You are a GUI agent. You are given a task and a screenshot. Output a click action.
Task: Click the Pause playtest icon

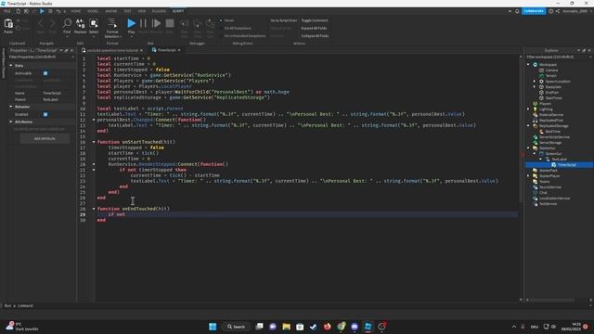click(x=143, y=23)
